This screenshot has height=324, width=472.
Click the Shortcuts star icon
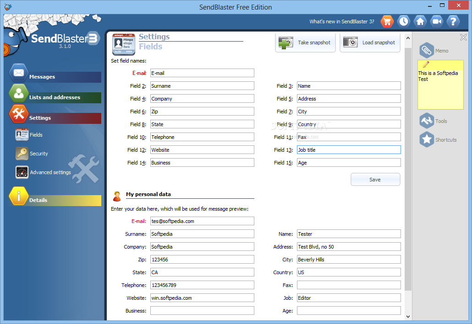click(427, 139)
